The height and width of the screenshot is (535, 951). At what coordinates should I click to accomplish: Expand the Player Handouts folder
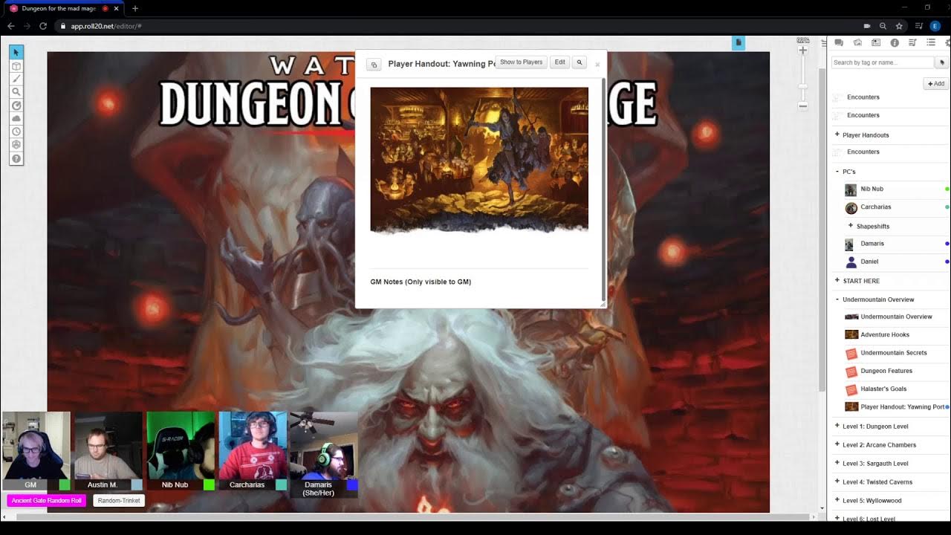pos(837,134)
